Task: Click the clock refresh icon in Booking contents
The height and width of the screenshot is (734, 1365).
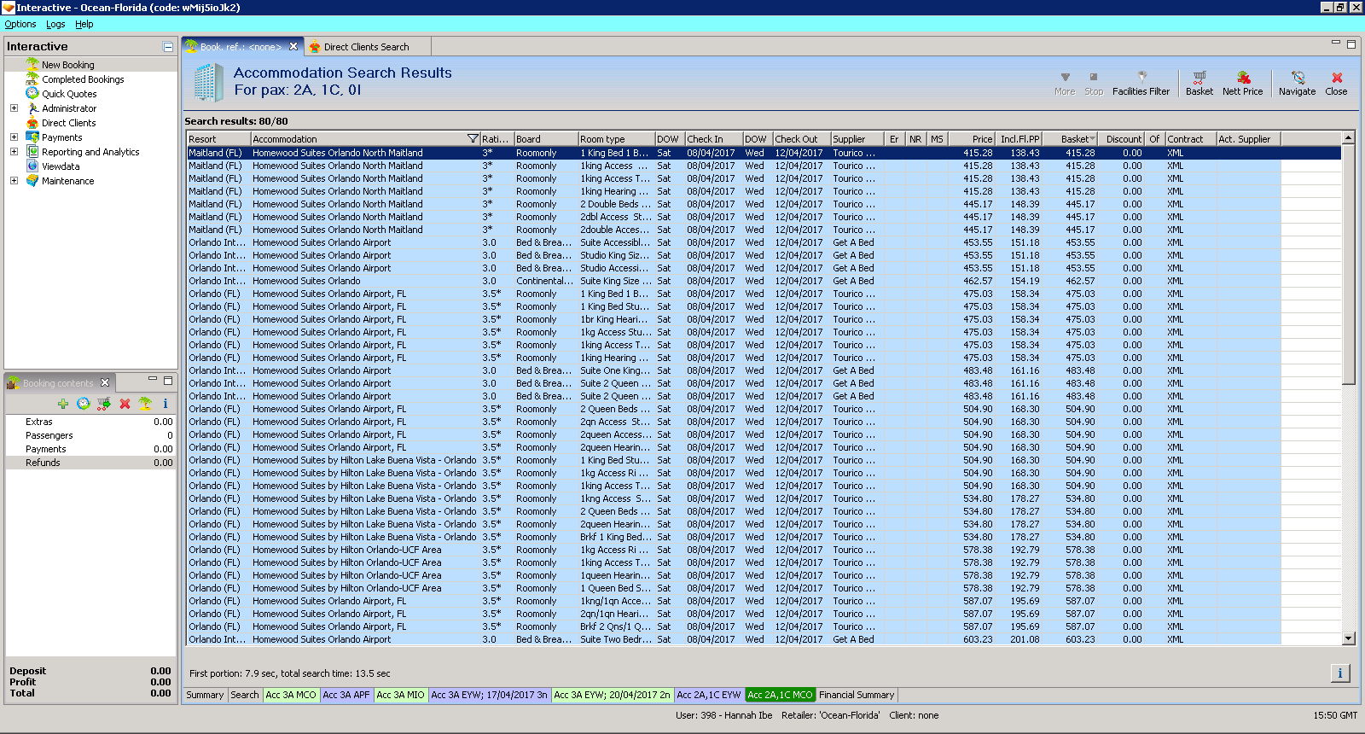Action: click(84, 404)
